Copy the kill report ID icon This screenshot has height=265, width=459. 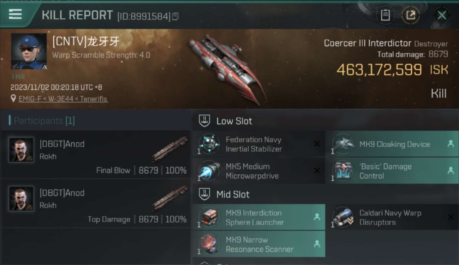(175, 16)
